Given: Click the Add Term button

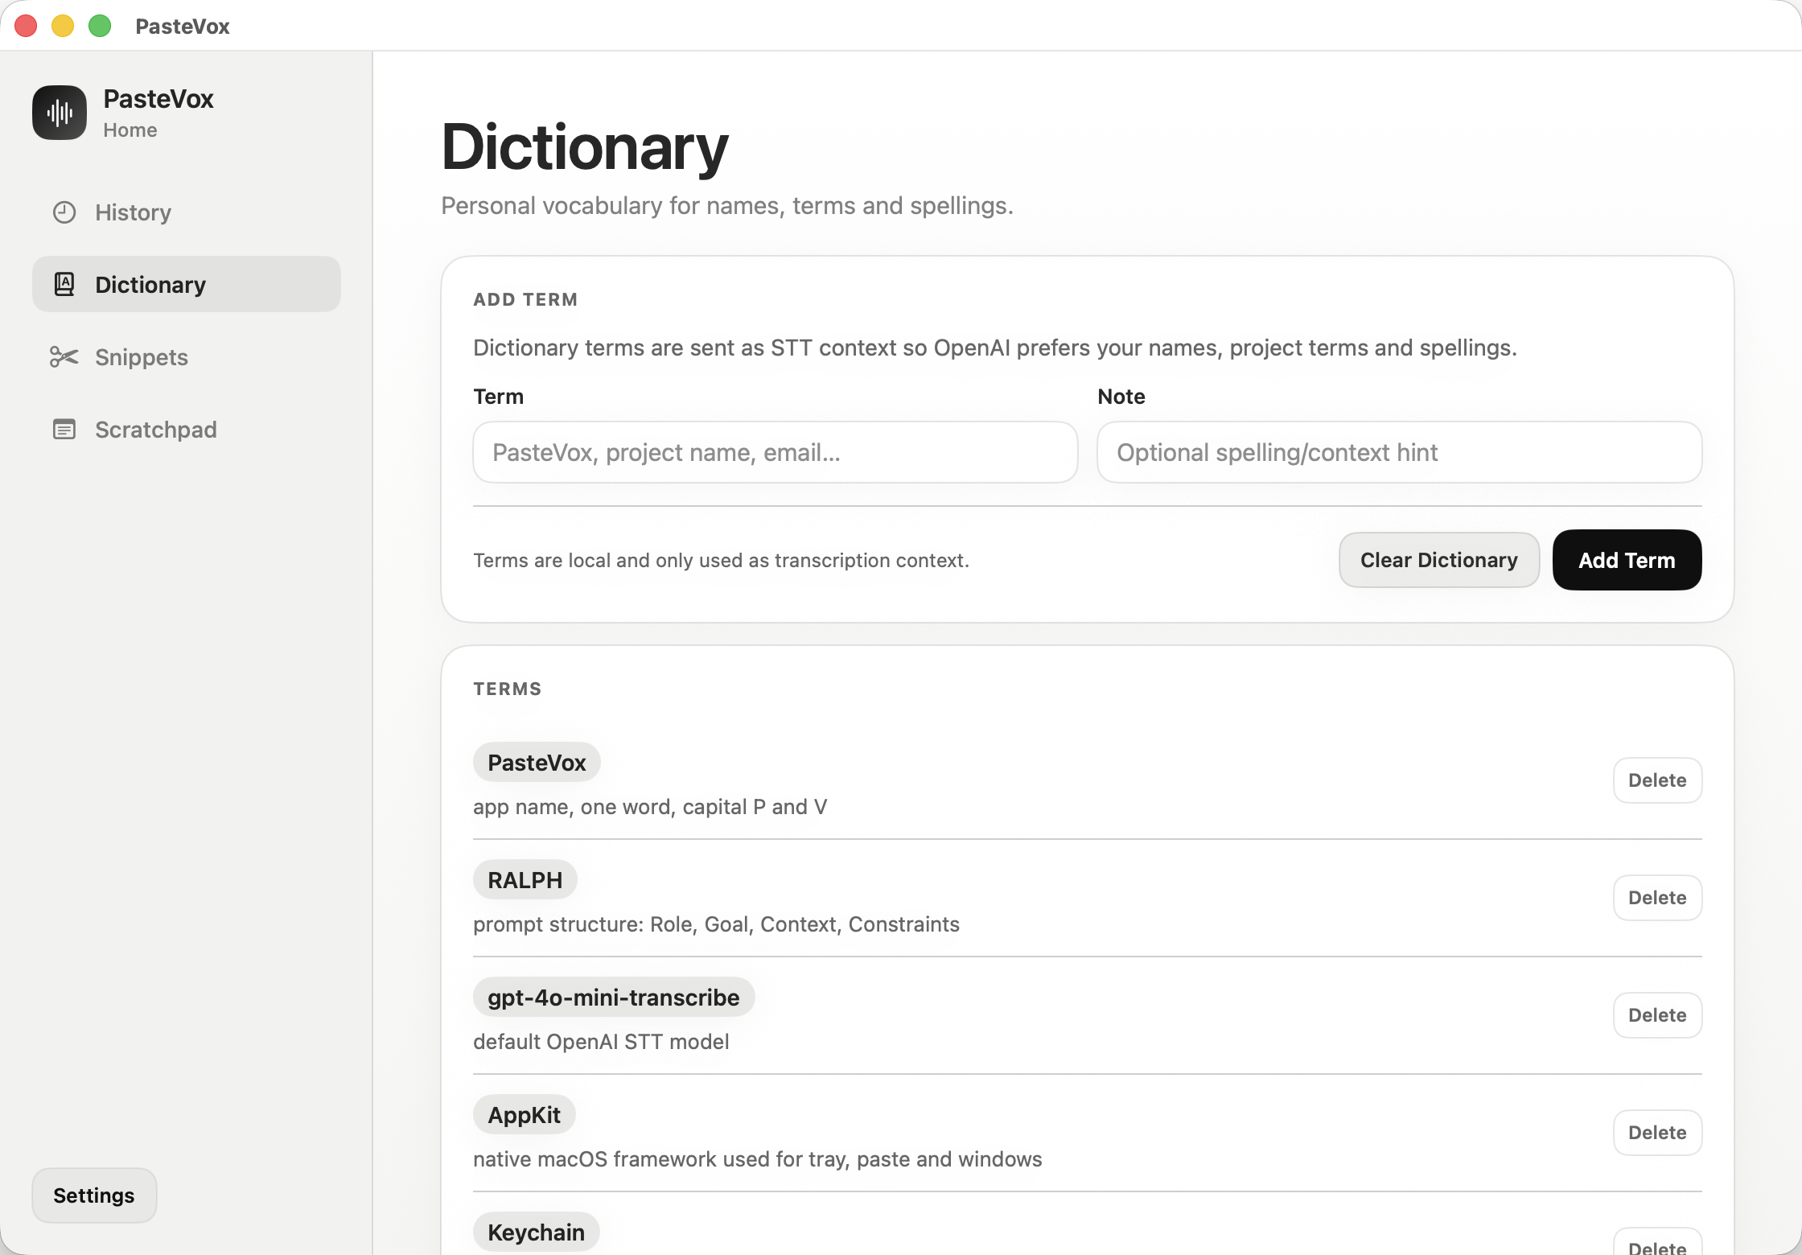Looking at the screenshot, I should pos(1627,560).
